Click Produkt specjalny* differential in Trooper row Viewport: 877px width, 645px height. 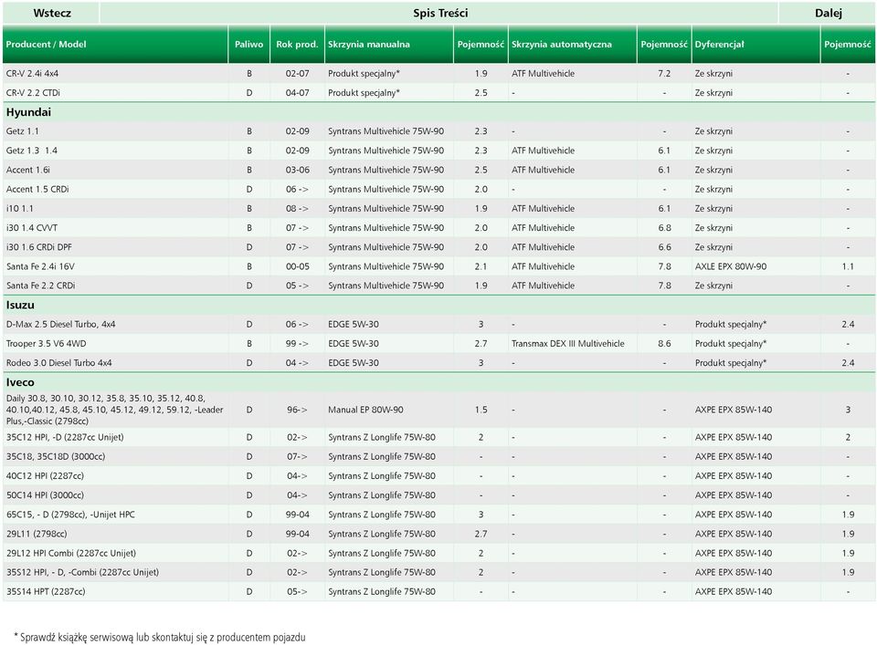click(731, 343)
